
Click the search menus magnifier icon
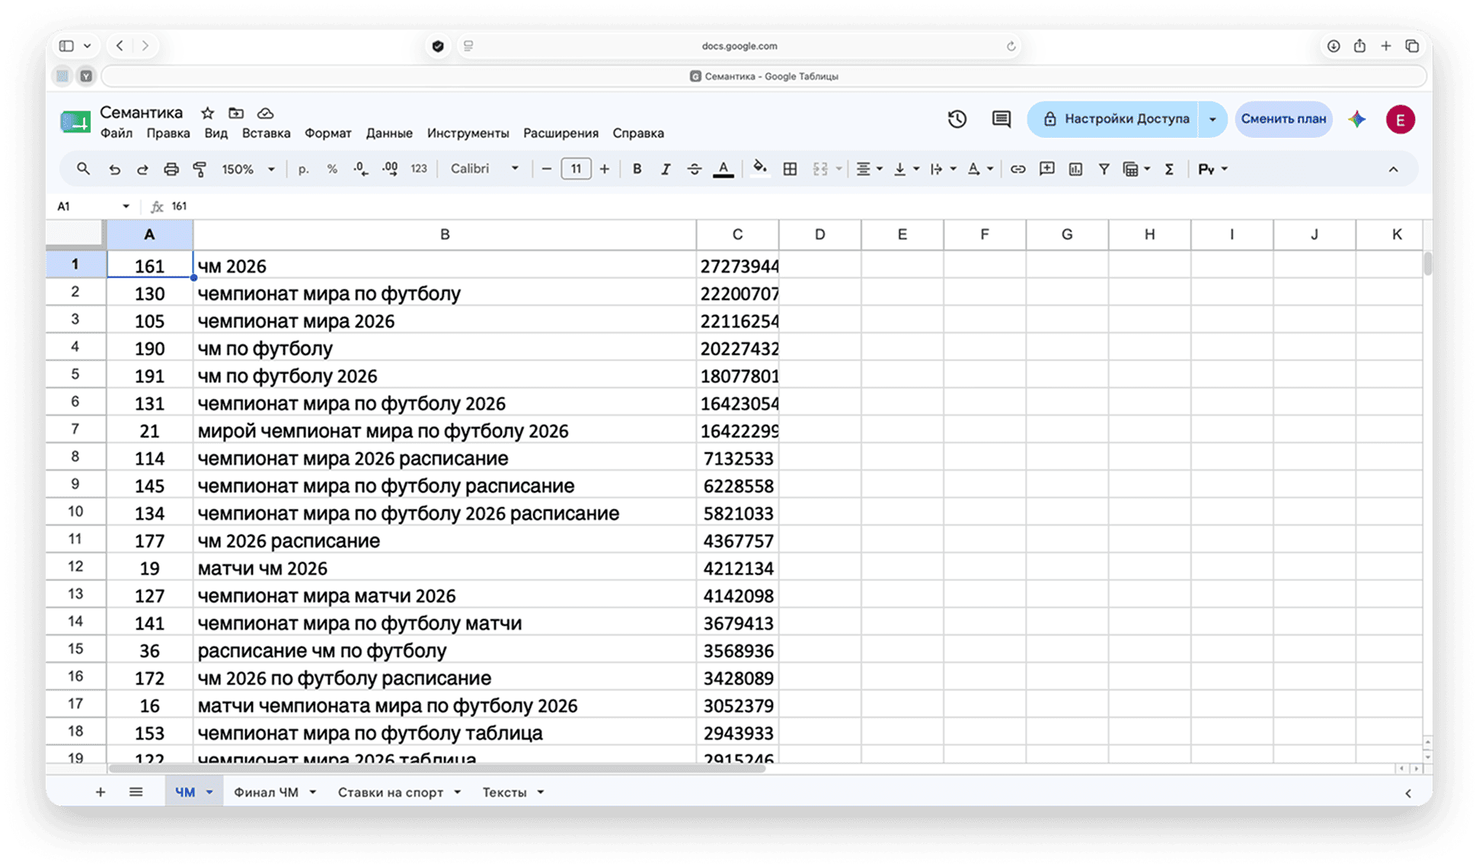pos(83,169)
